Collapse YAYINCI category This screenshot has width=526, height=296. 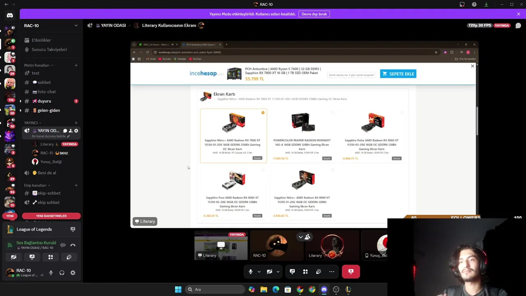[x=32, y=123]
